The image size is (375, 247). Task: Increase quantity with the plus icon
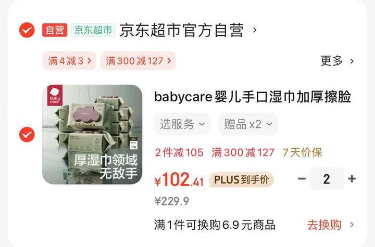pyautogui.click(x=352, y=178)
